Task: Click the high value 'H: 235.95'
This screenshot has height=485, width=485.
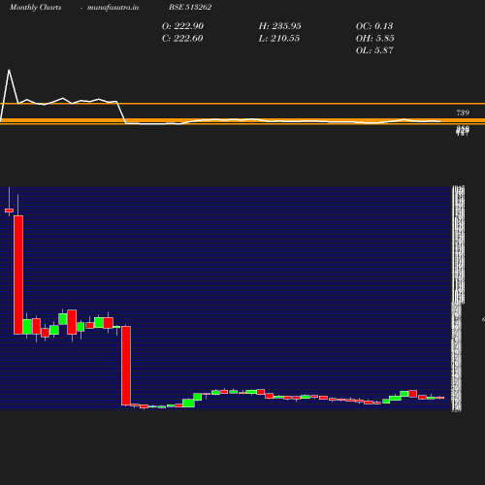Action: [x=279, y=26]
